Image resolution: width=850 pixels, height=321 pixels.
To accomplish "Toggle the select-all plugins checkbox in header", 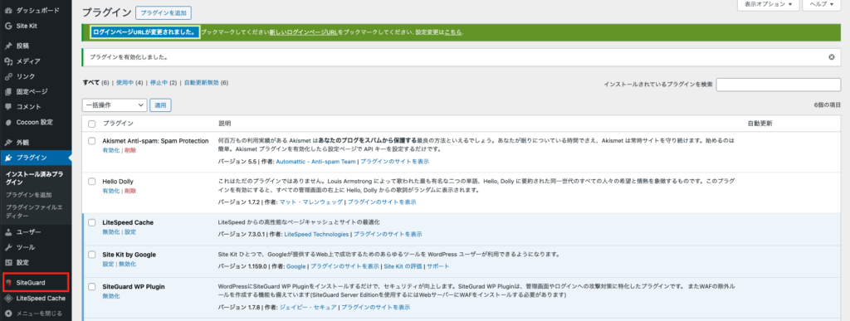I will pos(91,124).
